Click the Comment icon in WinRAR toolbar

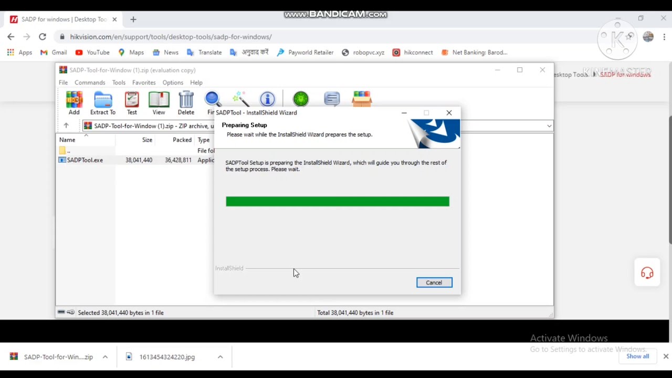point(332,99)
